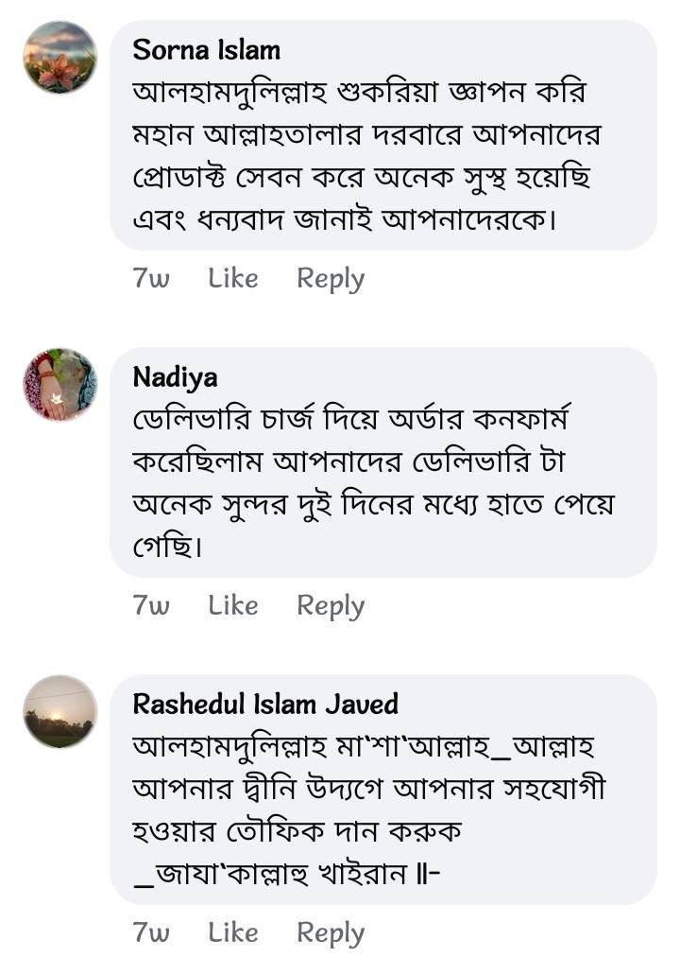Click the 7w timestamp under Nadiya's comment
680x957 pixels.
coord(151,605)
